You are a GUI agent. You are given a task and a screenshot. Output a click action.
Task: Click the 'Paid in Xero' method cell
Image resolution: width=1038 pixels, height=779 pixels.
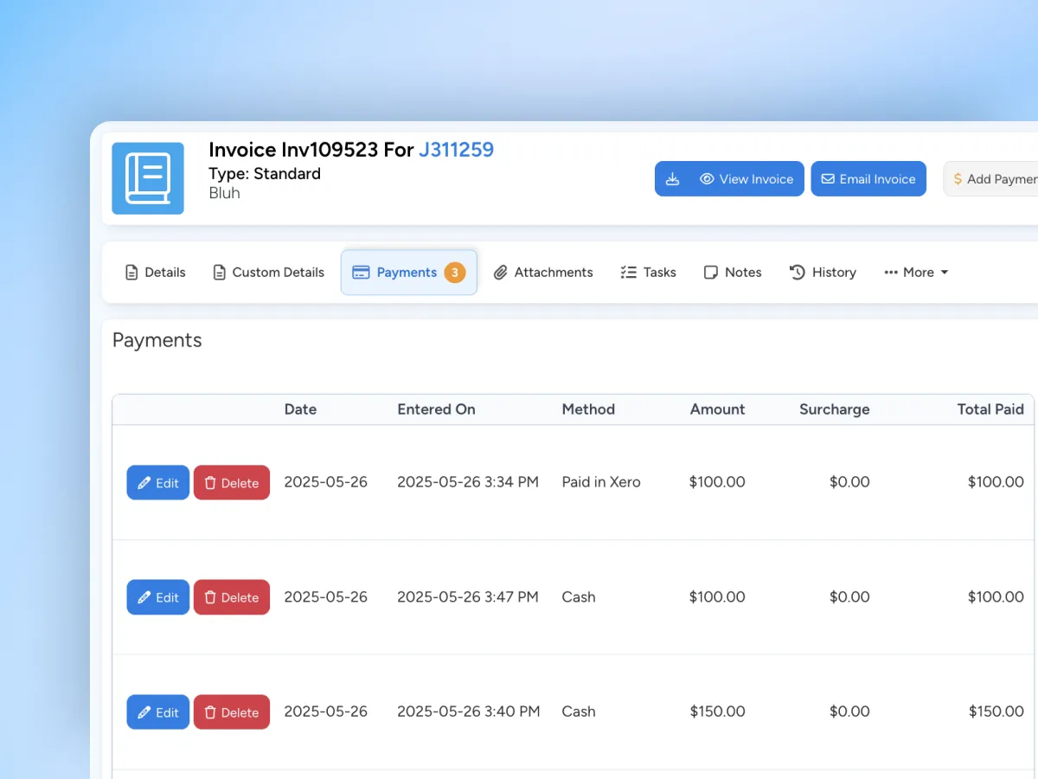[601, 482]
